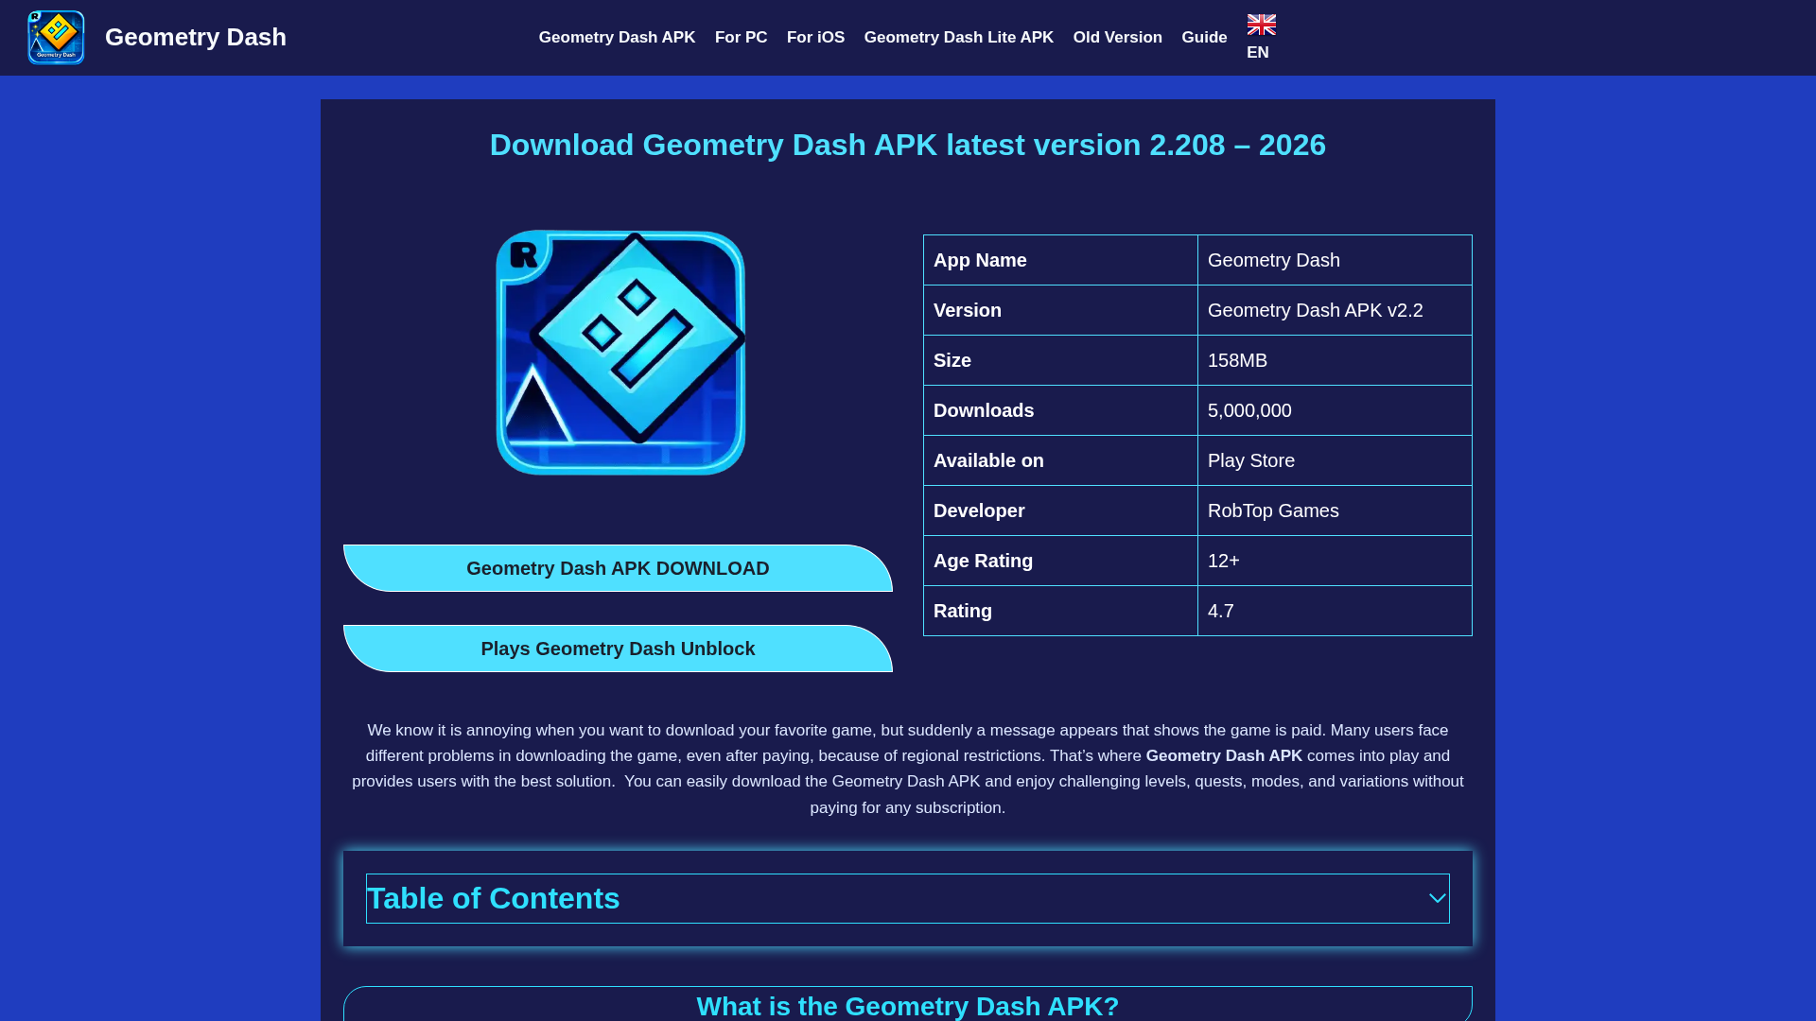Viewport: 1816px width, 1021px height.
Task: Click the "12+" age rating value
Action: (1335, 561)
